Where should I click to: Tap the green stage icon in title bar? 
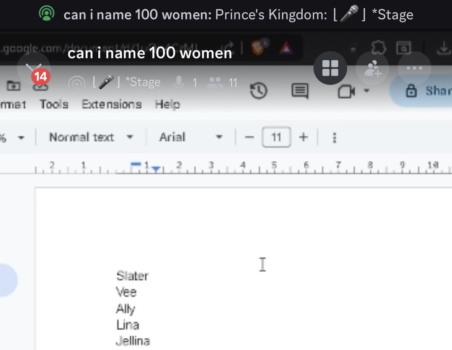tap(46, 14)
